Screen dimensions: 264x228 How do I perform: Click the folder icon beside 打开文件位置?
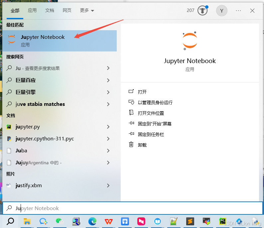point(131,113)
